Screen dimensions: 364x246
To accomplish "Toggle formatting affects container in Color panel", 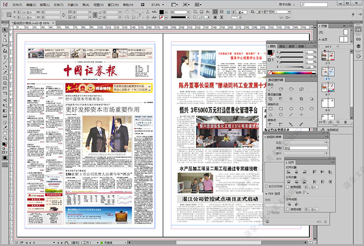I will (x=269, y=60).
